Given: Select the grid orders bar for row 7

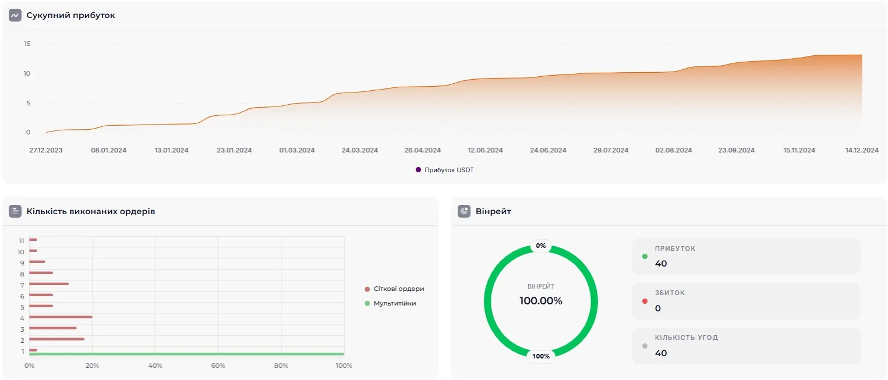Looking at the screenshot, I should click(x=49, y=284).
